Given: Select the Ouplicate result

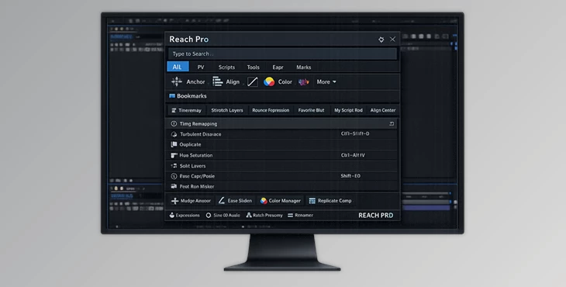Looking at the screenshot, I should [282, 144].
